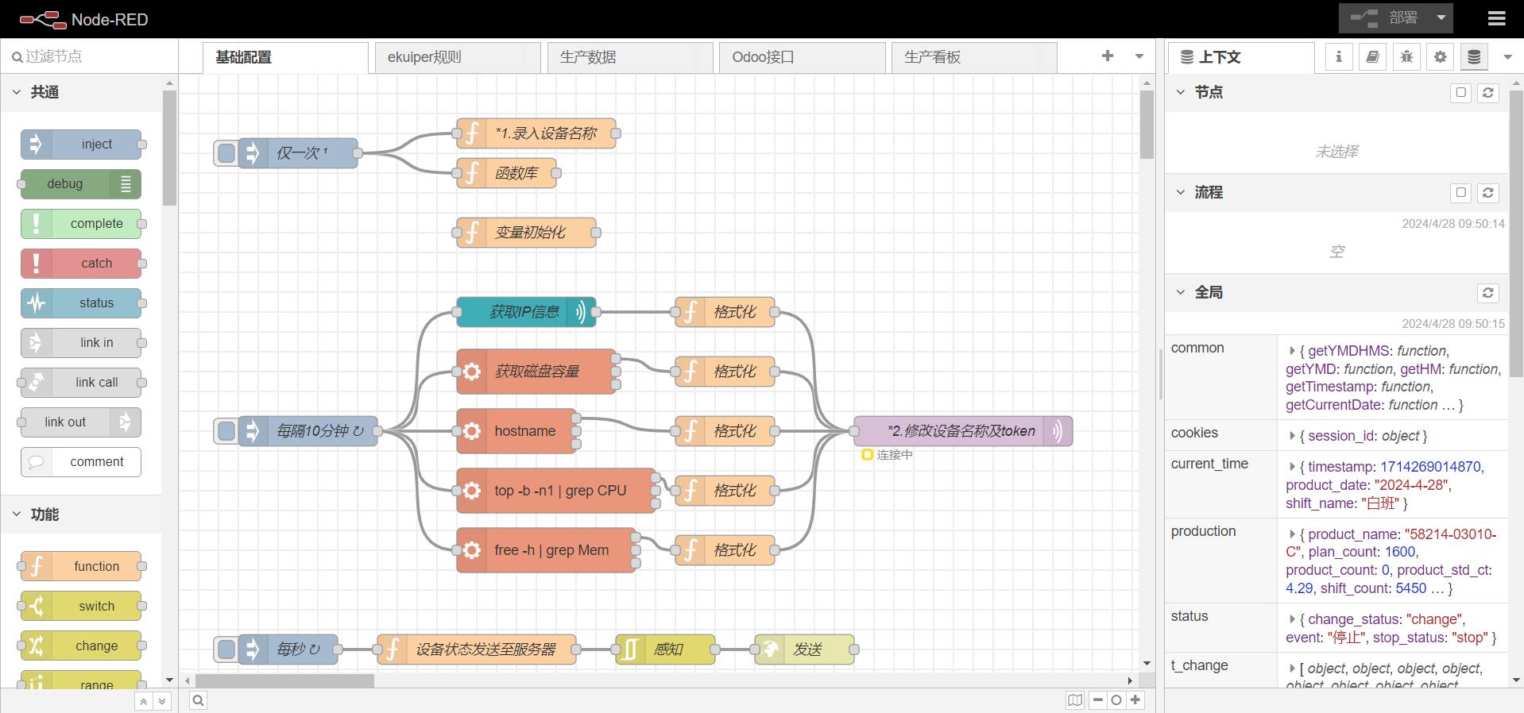This screenshot has height=713, width=1524.
Task: Open the hamburger main menu
Action: [x=1496, y=18]
